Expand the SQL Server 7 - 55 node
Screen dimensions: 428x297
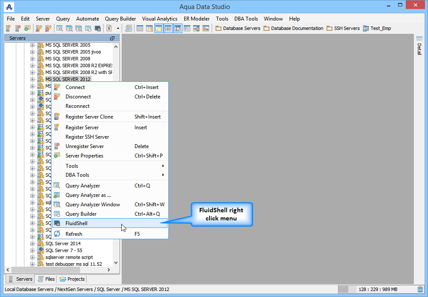(32, 250)
